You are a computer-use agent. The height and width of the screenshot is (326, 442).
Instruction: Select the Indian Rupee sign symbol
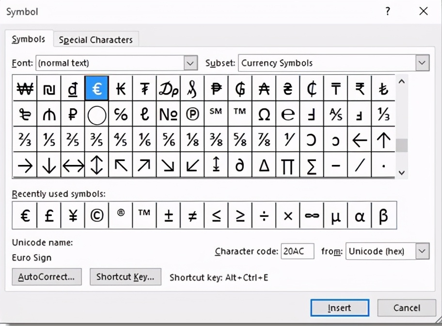(x=360, y=88)
